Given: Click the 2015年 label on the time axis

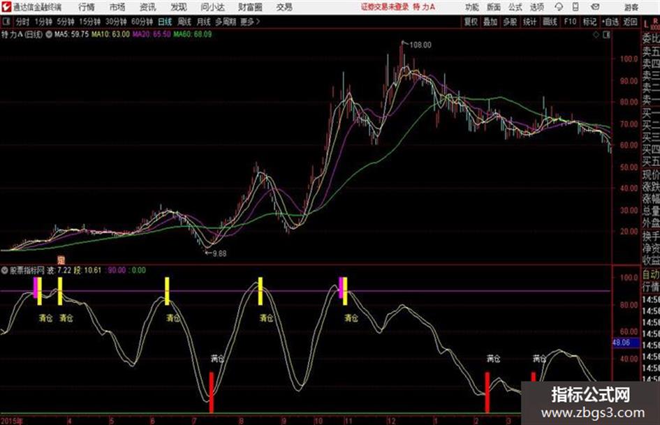Looking at the screenshot, I should pyautogui.click(x=12, y=420).
